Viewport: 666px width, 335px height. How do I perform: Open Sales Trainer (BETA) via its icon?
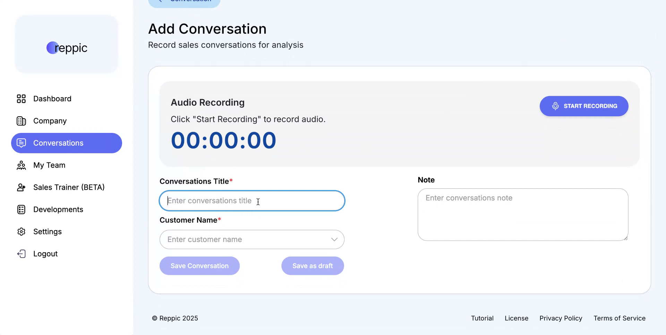point(21,187)
